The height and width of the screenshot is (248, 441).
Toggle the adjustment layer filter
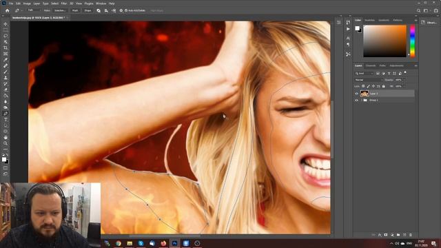pyautogui.click(x=383, y=74)
